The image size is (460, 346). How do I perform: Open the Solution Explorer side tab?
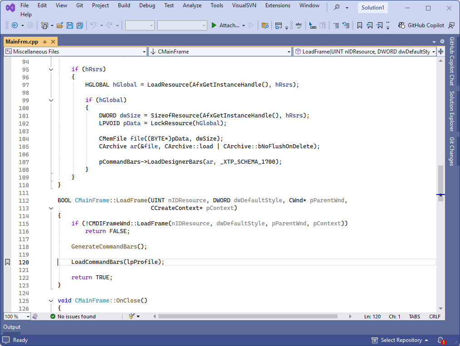(x=452, y=111)
